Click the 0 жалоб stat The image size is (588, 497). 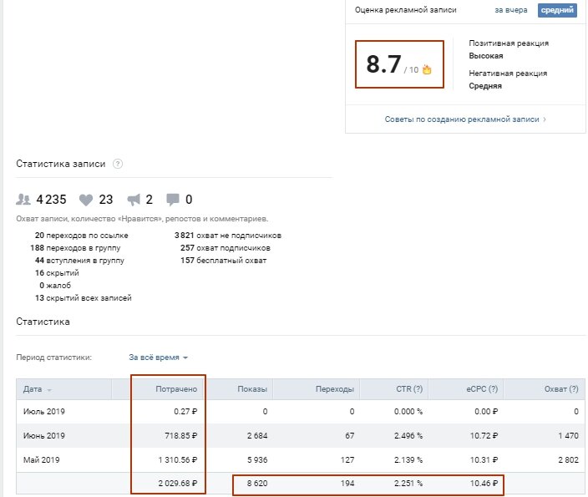(x=55, y=286)
